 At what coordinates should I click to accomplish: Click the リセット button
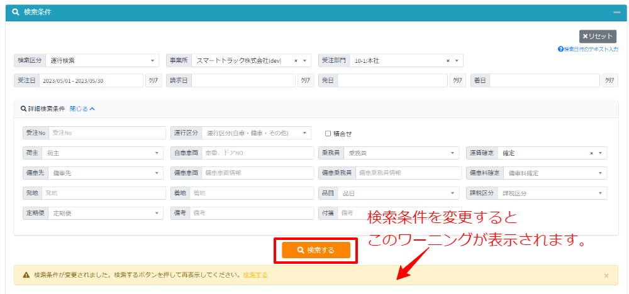[598, 36]
